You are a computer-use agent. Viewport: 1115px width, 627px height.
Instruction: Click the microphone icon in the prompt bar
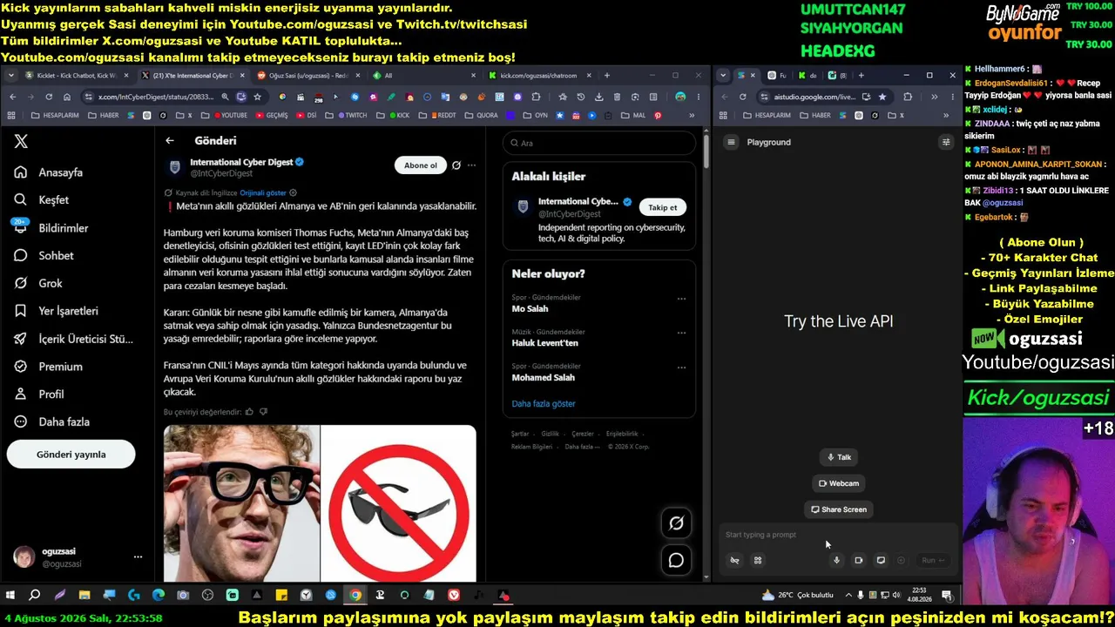(836, 560)
